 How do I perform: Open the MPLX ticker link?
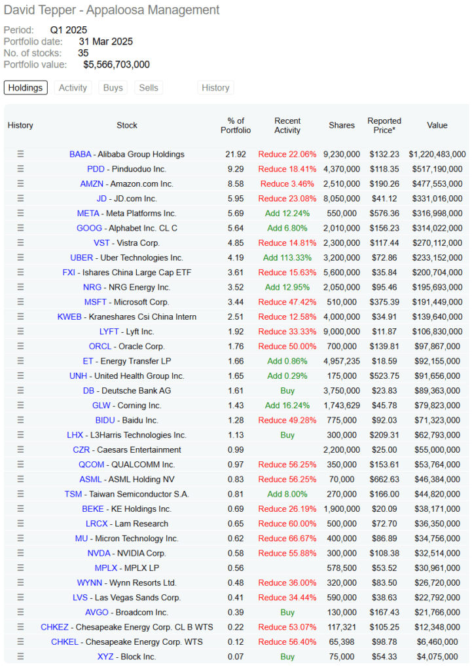pyautogui.click(x=106, y=568)
